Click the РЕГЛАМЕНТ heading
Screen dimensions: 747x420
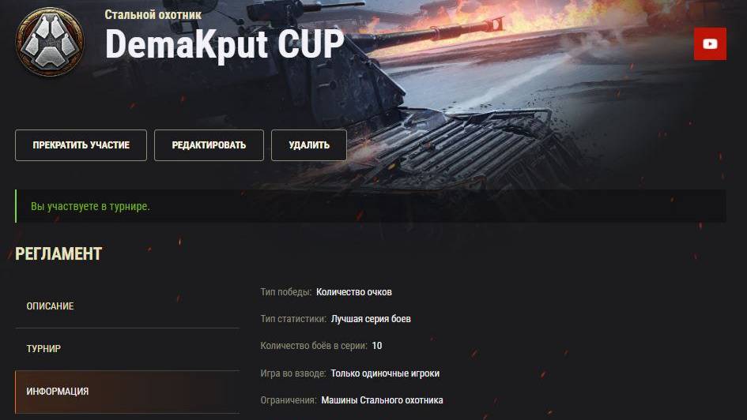click(x=58, y=253)
